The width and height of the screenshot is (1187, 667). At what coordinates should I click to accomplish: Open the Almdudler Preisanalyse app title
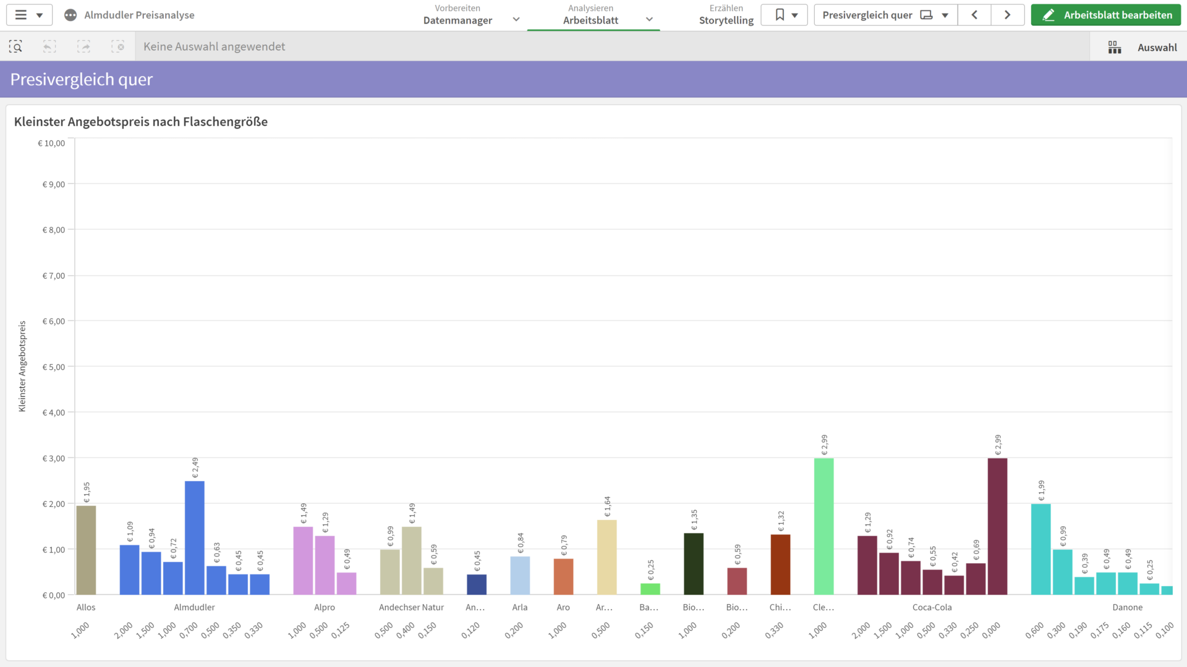pyautogui.click(x=139, y=15)
